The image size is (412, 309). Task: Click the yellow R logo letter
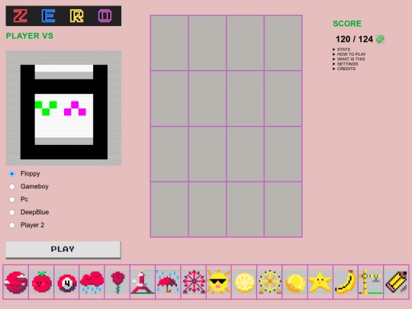tap(77, 16)
